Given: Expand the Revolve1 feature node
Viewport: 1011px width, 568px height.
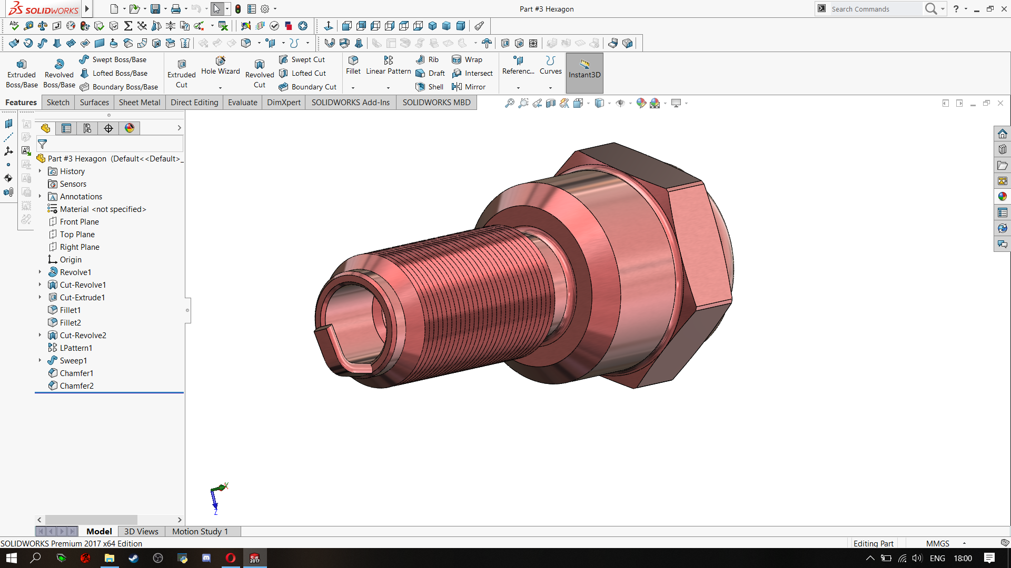Looking at the screenshot, I should pyautogui.click(x=40, y=272).
